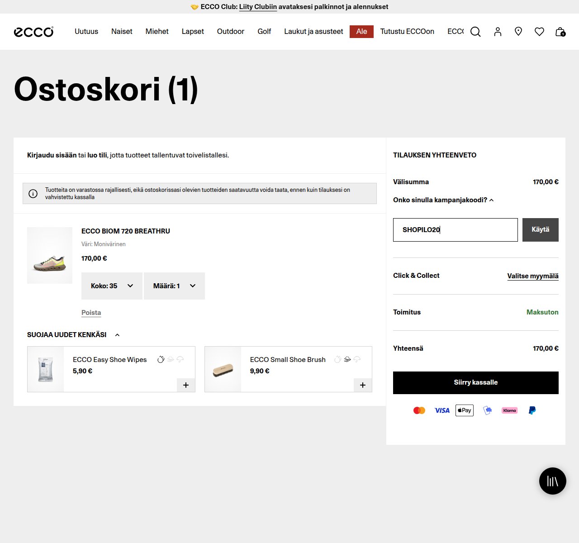This screenshot has height=543, width=579.
Task: Click Kirjaudu sisään link
Action: pyautogui.click(x=52, y=155)
